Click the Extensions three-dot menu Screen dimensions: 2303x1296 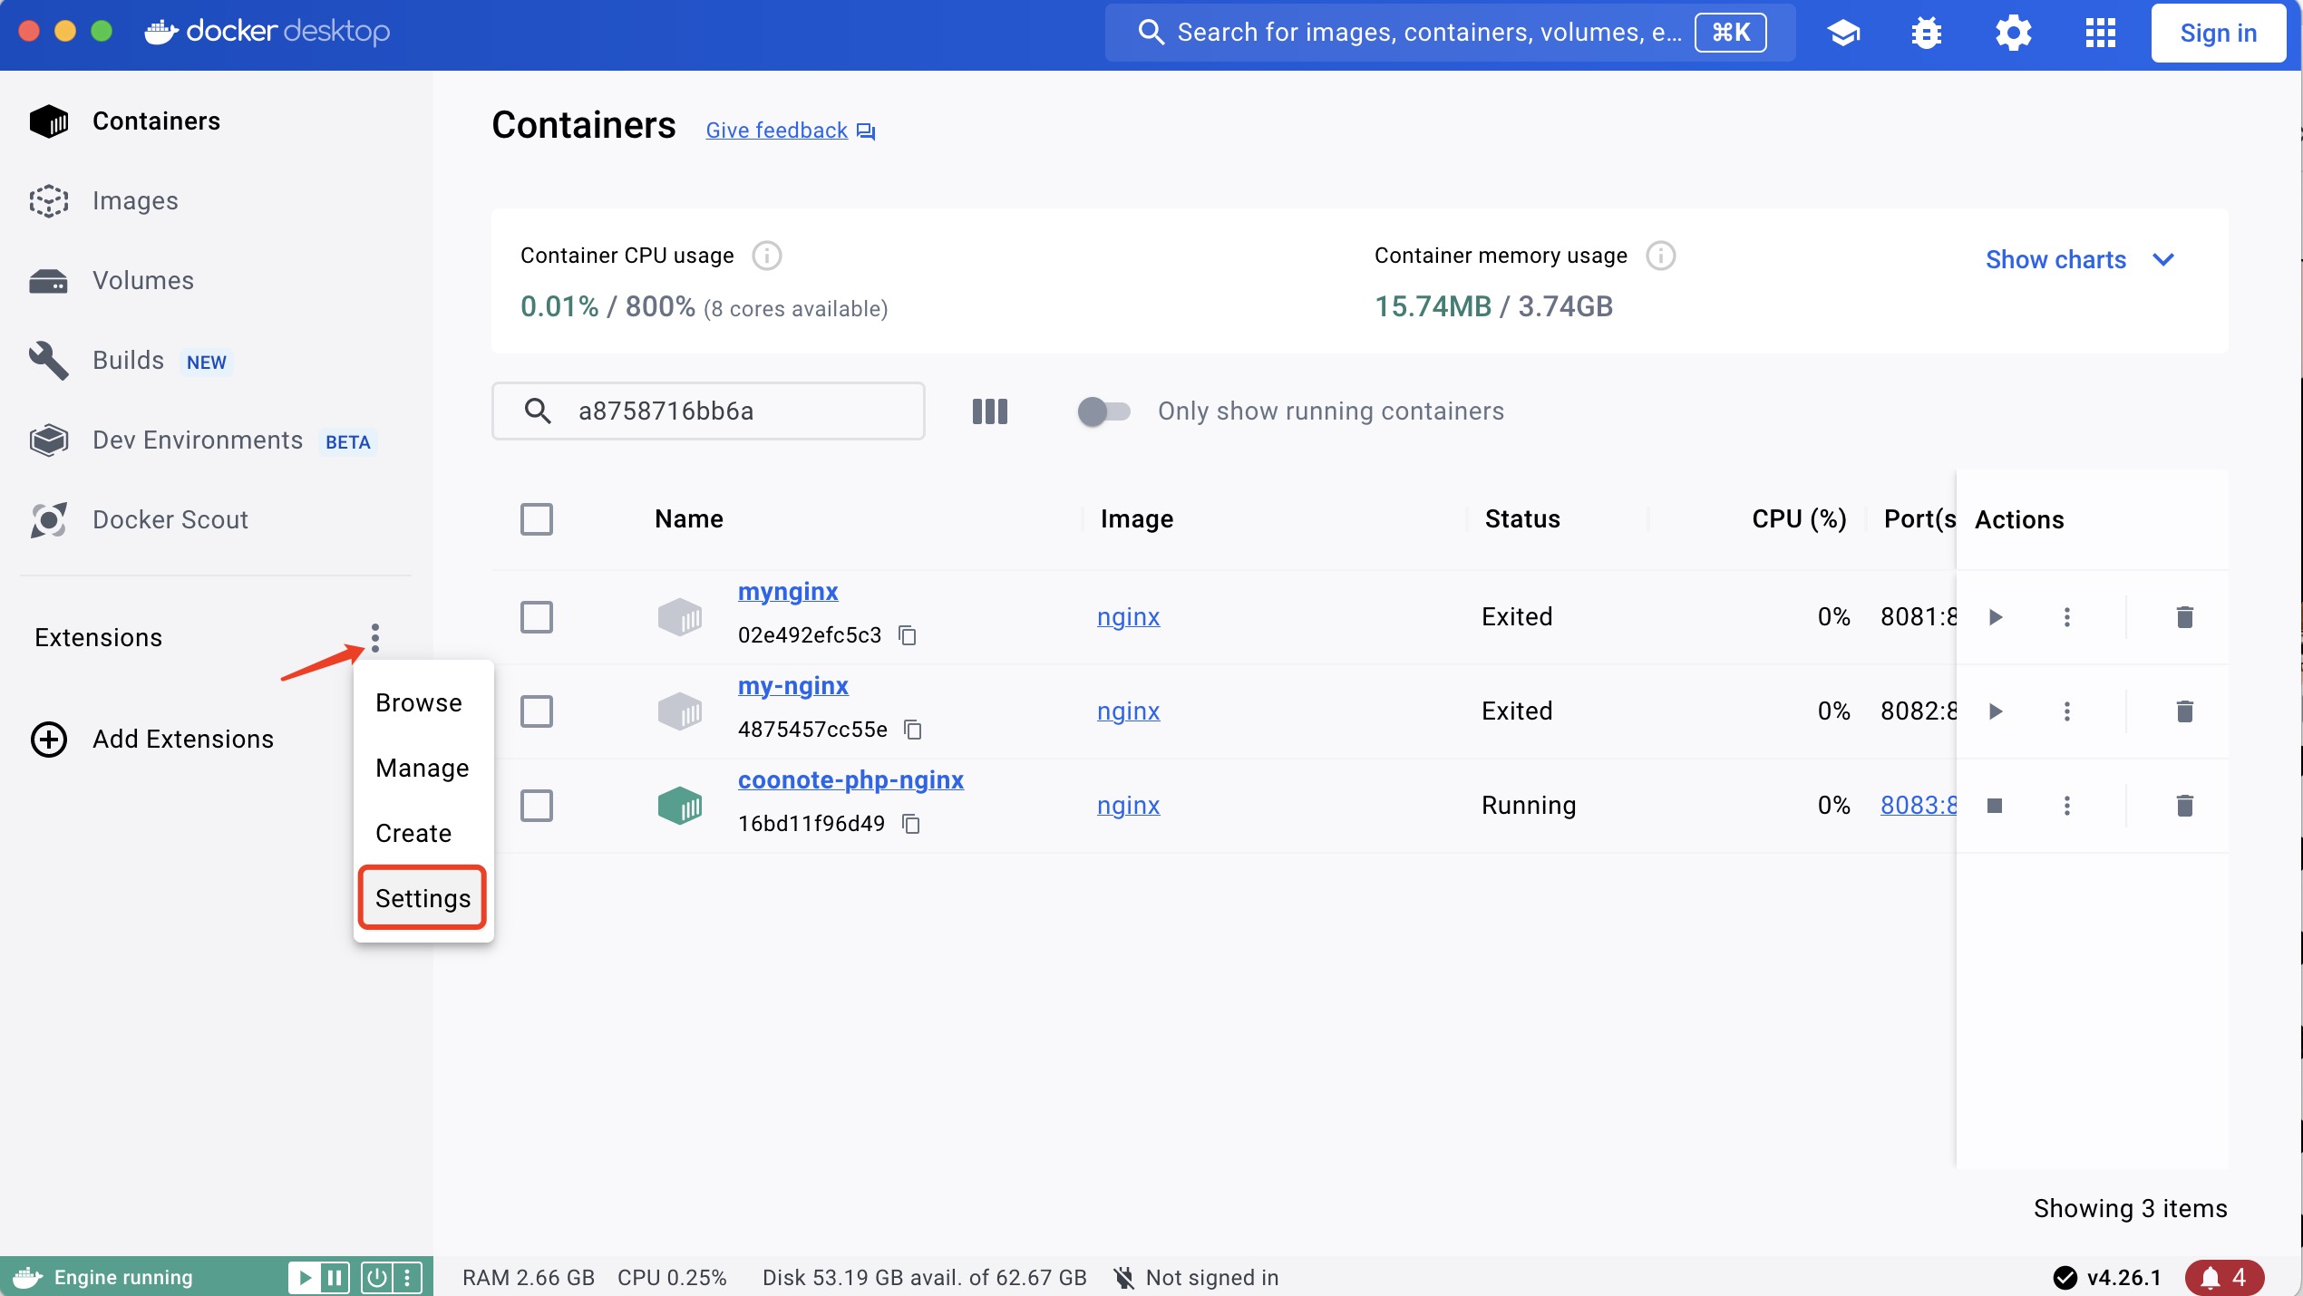375,638
